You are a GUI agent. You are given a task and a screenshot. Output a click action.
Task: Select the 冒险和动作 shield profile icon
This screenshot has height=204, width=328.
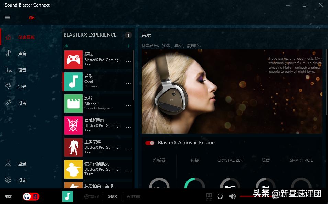73,125
